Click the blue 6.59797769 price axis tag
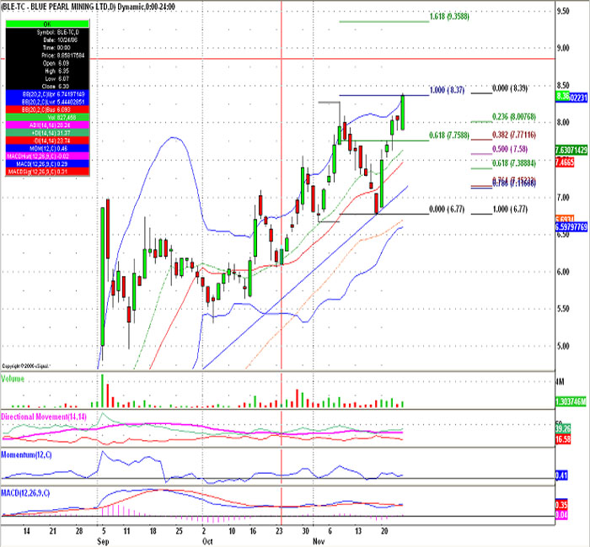 pyautogui.click(x=571, y=227)
